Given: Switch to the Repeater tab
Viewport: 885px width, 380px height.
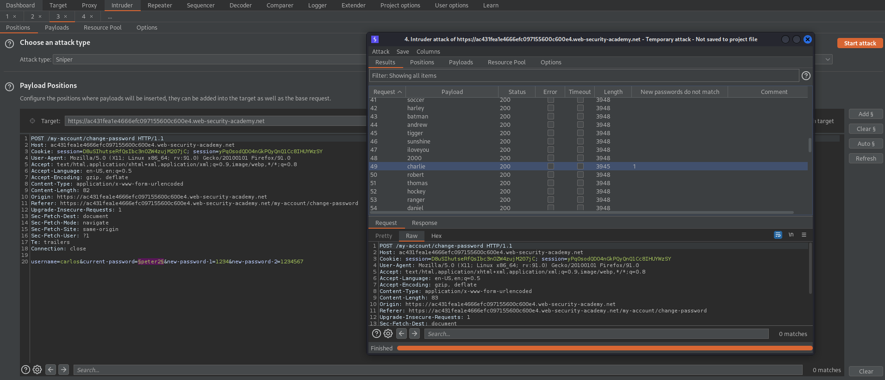Looking at the screenshot, I should (160, 5).
